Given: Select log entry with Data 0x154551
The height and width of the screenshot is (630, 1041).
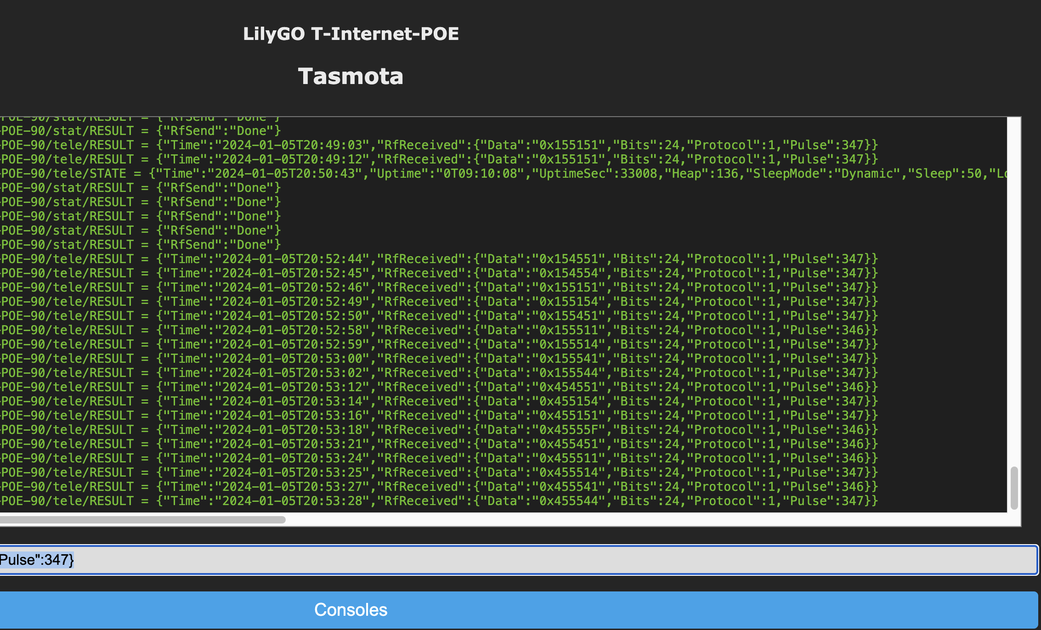Looking at the screenshot, I should 439,259.
